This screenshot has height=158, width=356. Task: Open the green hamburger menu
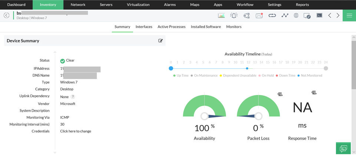[x=349, y=16]
